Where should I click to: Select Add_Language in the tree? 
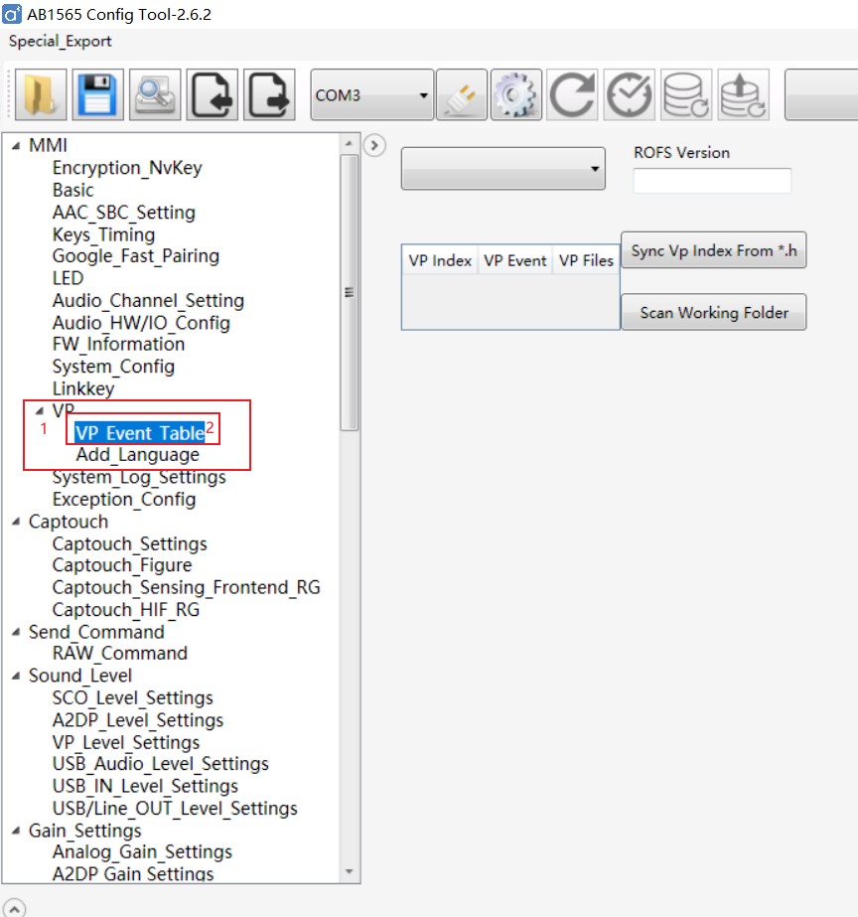[x=137, y=455]
